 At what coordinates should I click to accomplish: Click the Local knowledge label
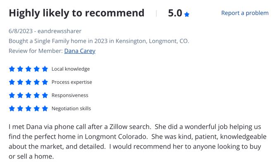pyautogui.click(x=71, y=69)
